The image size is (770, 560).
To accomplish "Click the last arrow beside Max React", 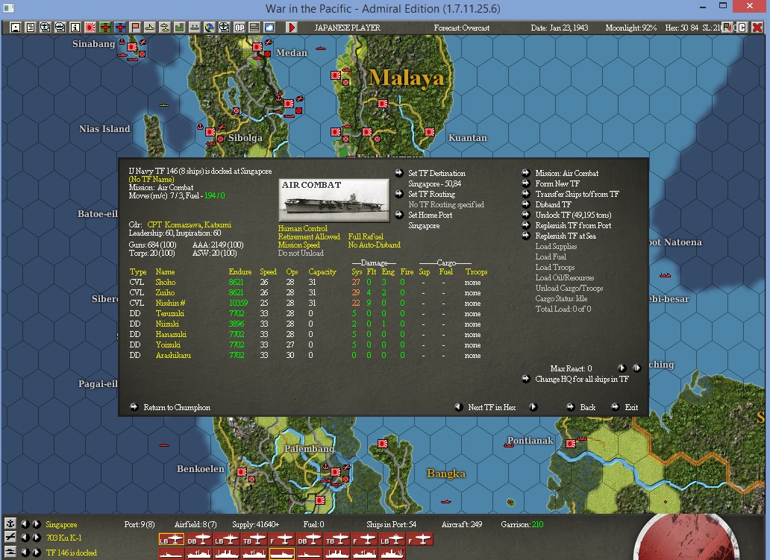I will (x=637, y=368).
